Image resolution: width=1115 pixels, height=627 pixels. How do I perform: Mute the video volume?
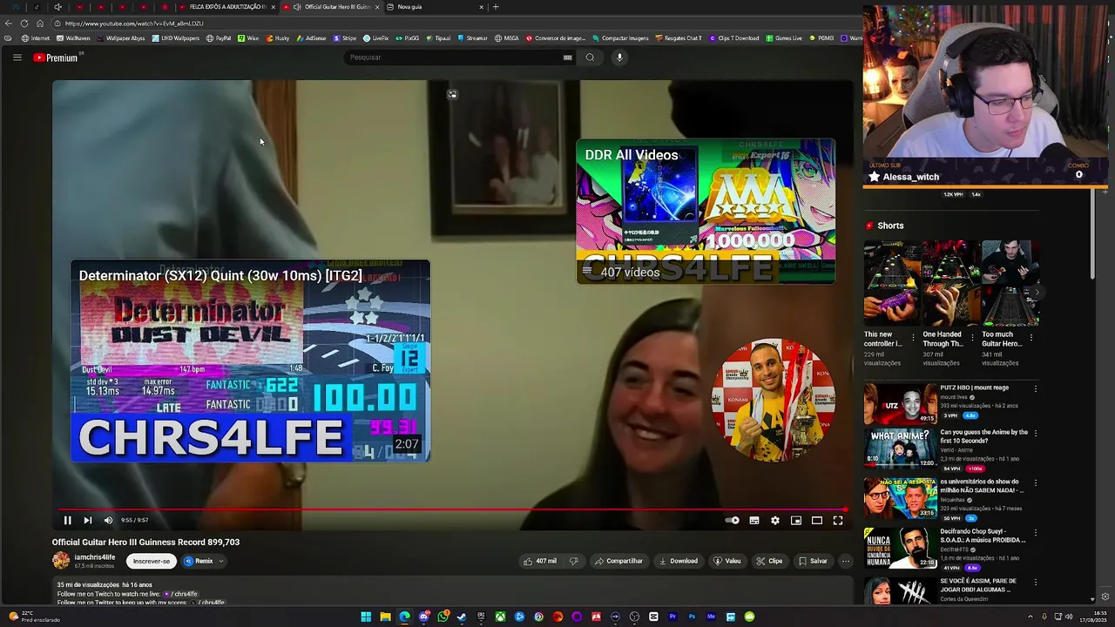(108, 521)
